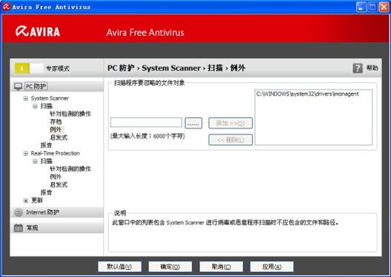The image size is (391, 277).
Task: Collapse 扫描 under System Scanner
Action: [x=35, y=106]
